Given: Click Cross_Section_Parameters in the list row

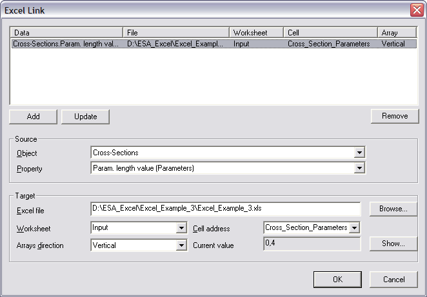Looking at the screenshot, I should (329, 44).
